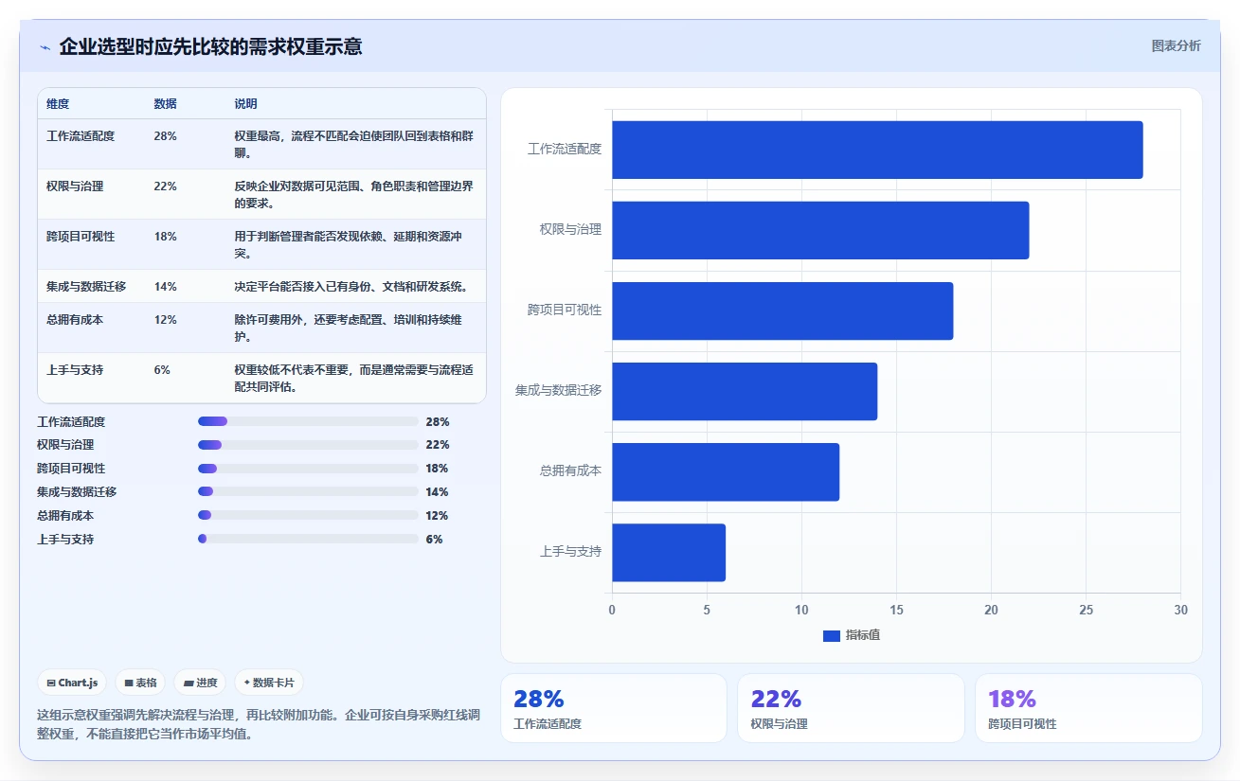Click the Chart.js chip icon
Viewport: 1240px width, 781px height.
pyautogui.click(x=50, y=683)
